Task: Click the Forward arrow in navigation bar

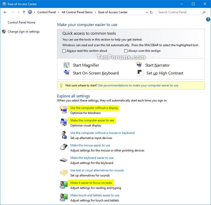Action: click(x=13, y=12)
